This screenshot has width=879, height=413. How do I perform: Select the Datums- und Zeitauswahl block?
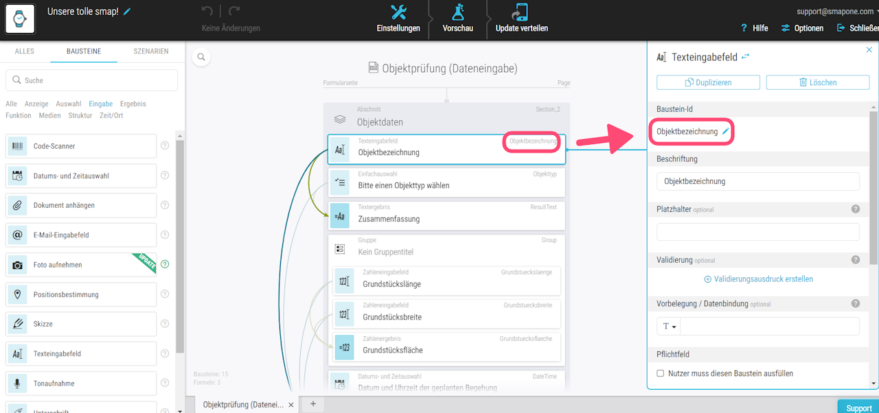click(82, 176)
